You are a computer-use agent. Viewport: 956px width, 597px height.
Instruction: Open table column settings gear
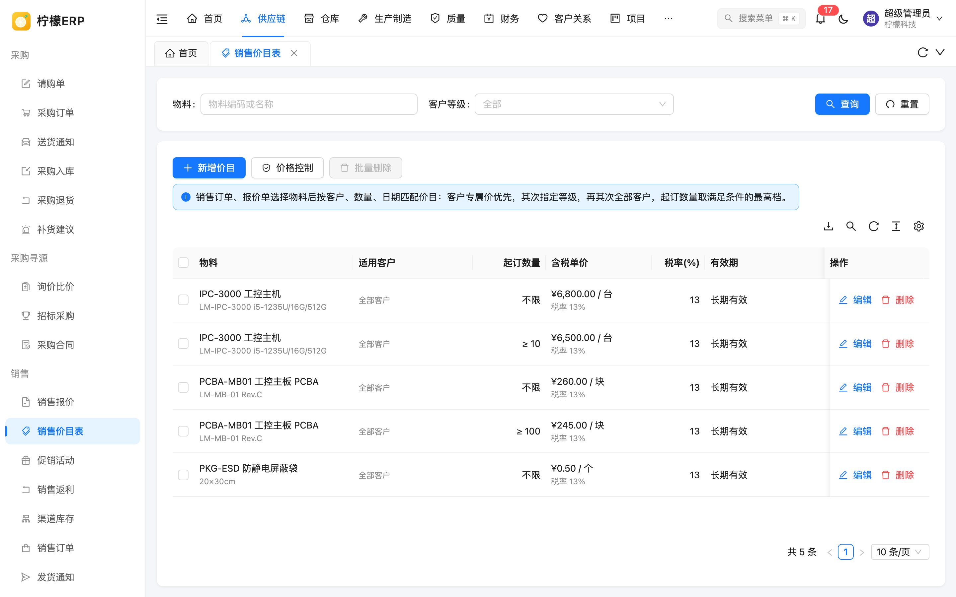pyautogui.click(x=918, y=226)
